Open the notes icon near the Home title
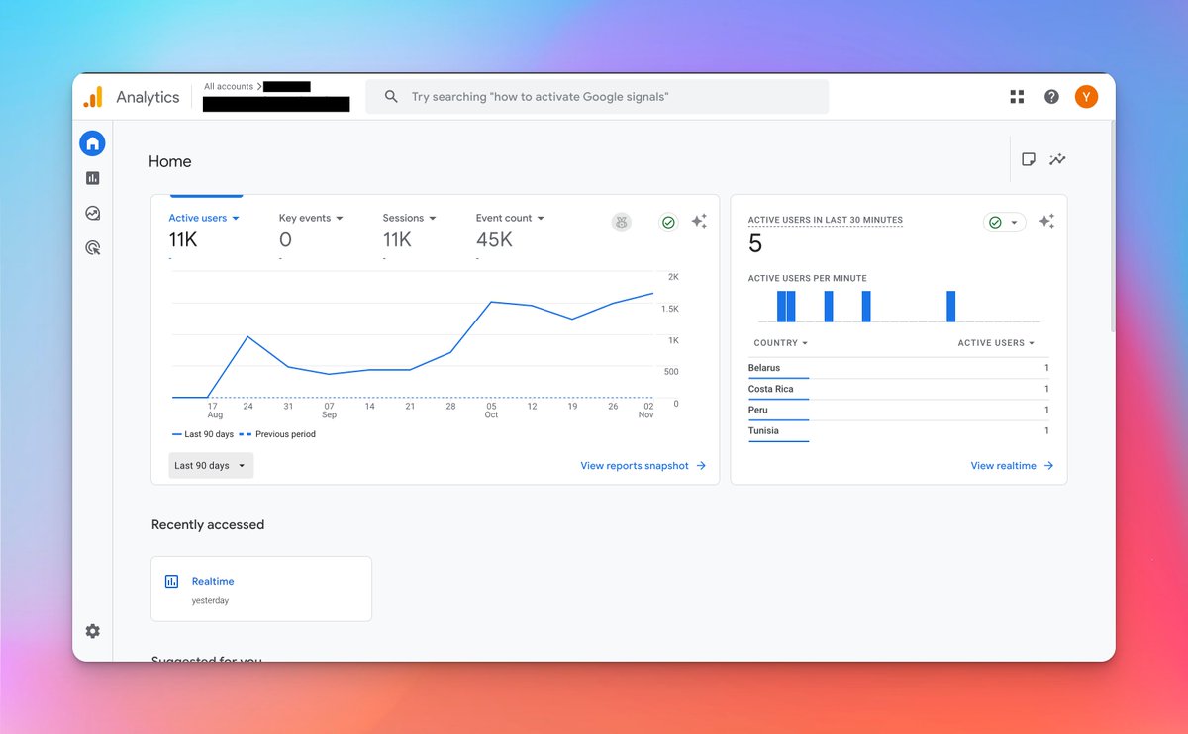Image resolution: width=1188 pixels, height=734 pixels. coord(1028,158)
